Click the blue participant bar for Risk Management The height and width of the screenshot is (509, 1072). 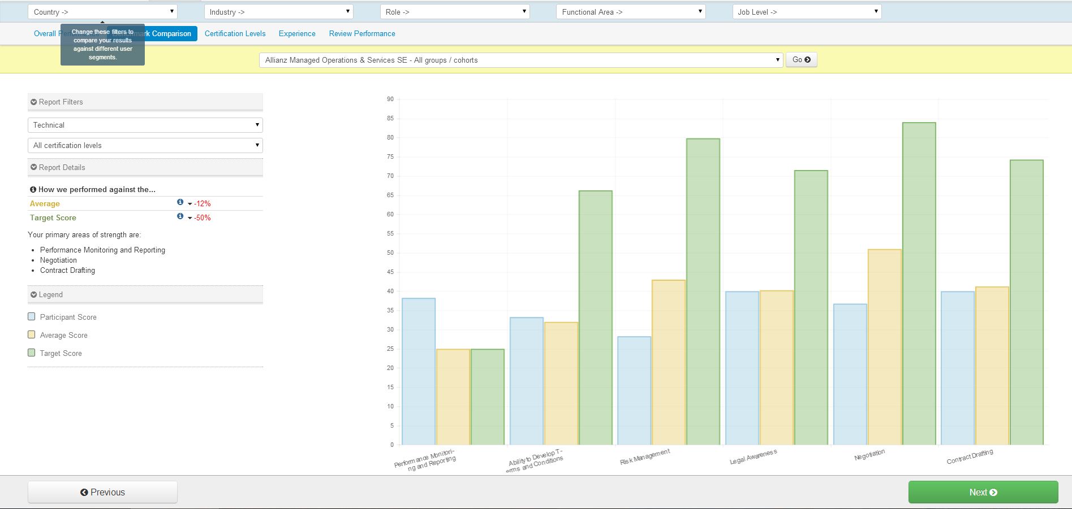pos(634,391)
